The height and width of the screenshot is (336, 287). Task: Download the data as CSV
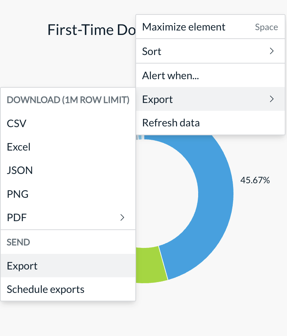68,123
